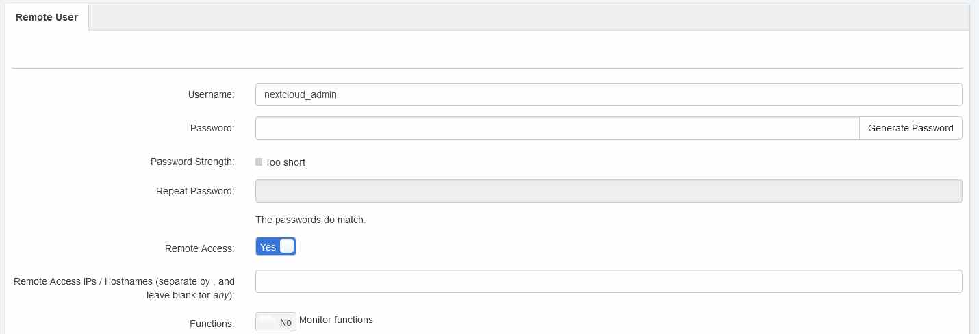Click the grey password strength indicator square
The image size is (979, 334).
pyautogui.click(x=259, y=162)
